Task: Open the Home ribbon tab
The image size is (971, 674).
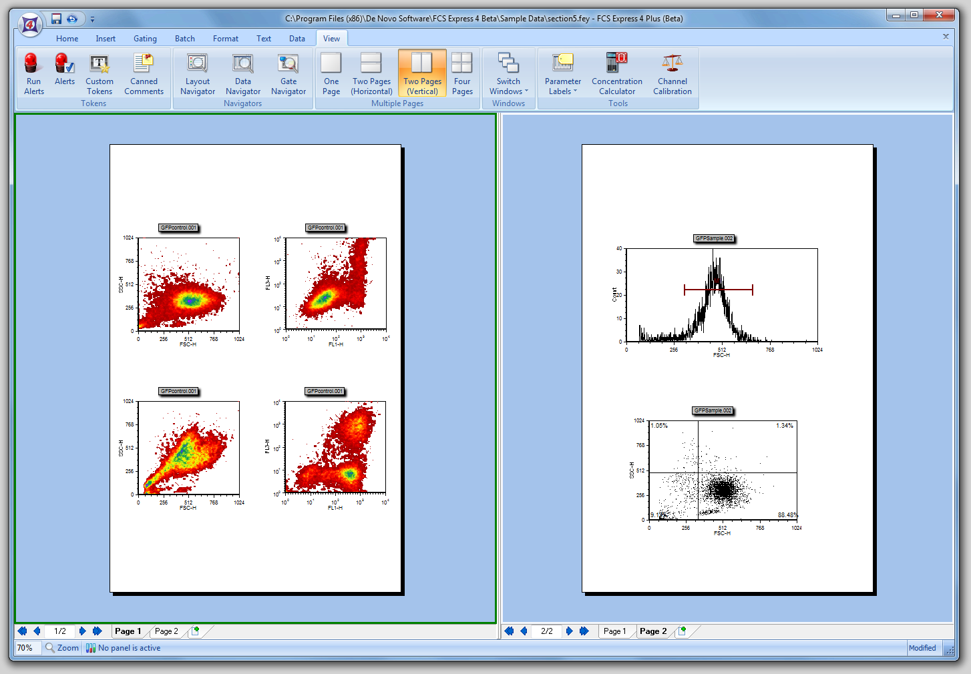Action: 67,39
